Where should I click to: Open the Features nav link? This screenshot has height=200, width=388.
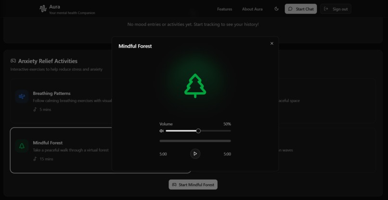[x=224, y=9]
